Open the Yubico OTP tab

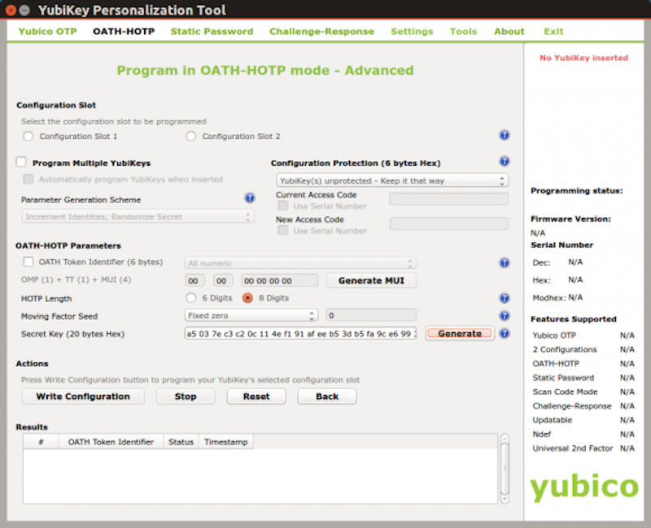pos(48,32)
